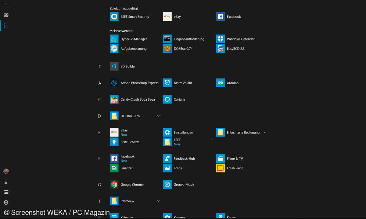Open EasyBCD 2.3
366x219 pixels.
click(x=231, y=48)
